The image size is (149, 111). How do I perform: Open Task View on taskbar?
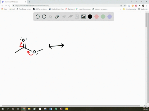(18, 109)
